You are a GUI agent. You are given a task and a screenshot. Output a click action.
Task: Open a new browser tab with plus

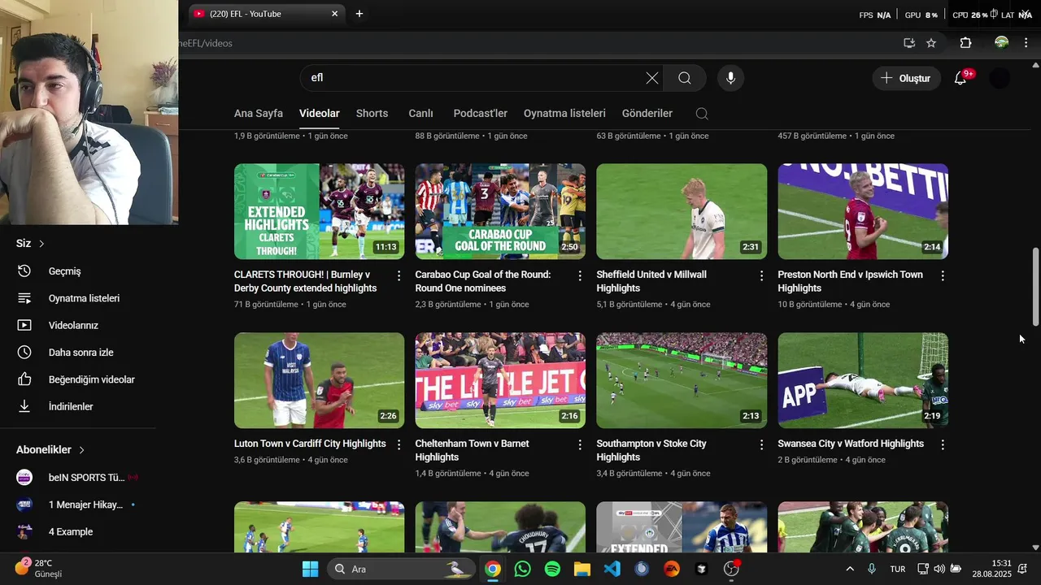359,14
